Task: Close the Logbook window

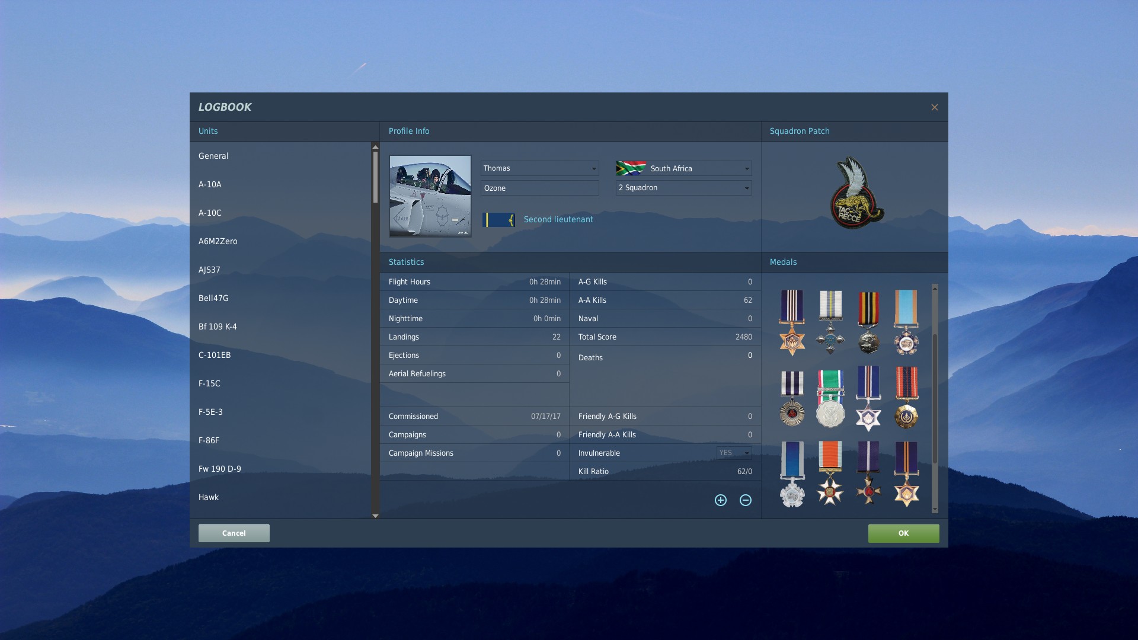Action: (934, 107)
